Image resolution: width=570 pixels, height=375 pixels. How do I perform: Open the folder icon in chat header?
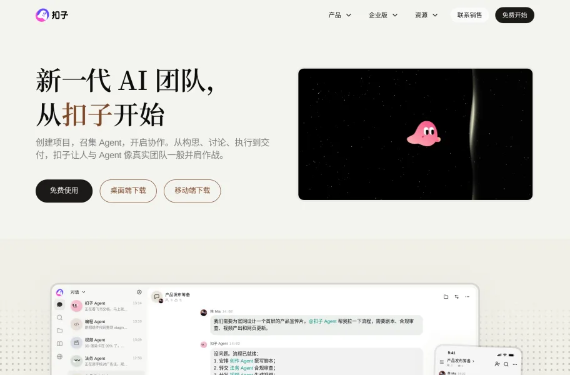[446, 297]
